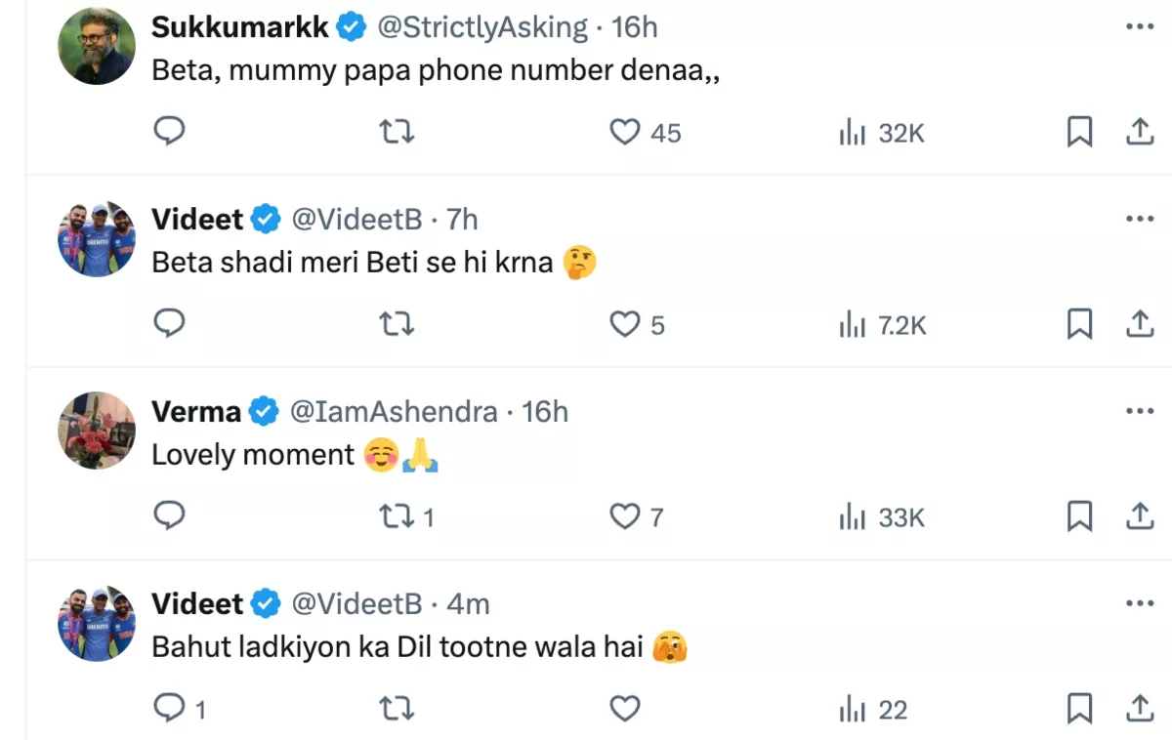The height and width of the screenshot is (740, 1172).
Task: Repost Verma's 'Lovely moment' tweet
Action: click(x=396, y=516)
